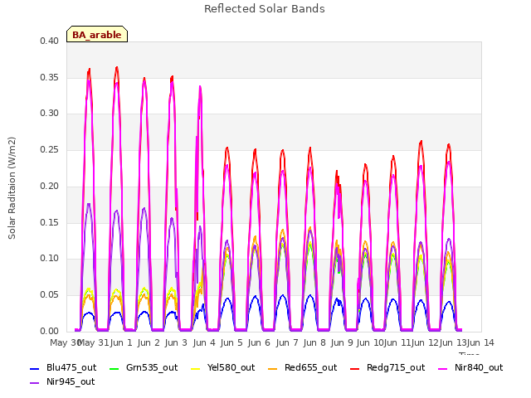Click the 0.05 y-axis tick label
The width and height of the screenshot is (531, 398).
click(50, 295)
